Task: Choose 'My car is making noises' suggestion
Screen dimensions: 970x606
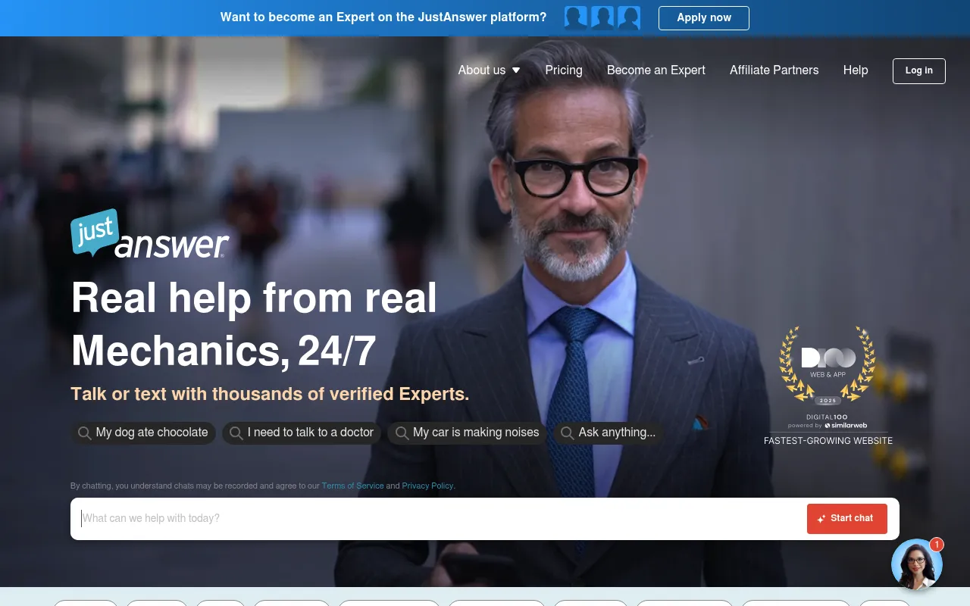Action: point(467,433)
